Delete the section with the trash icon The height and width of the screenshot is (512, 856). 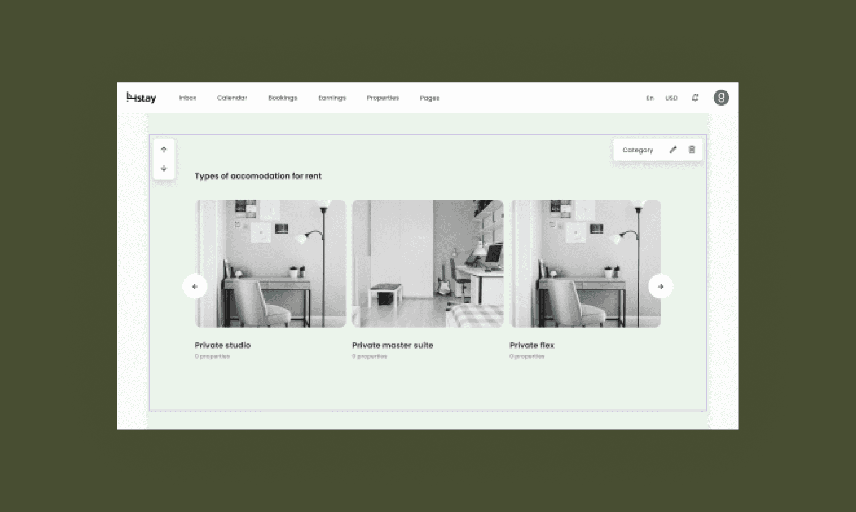[x=692, y=150]
